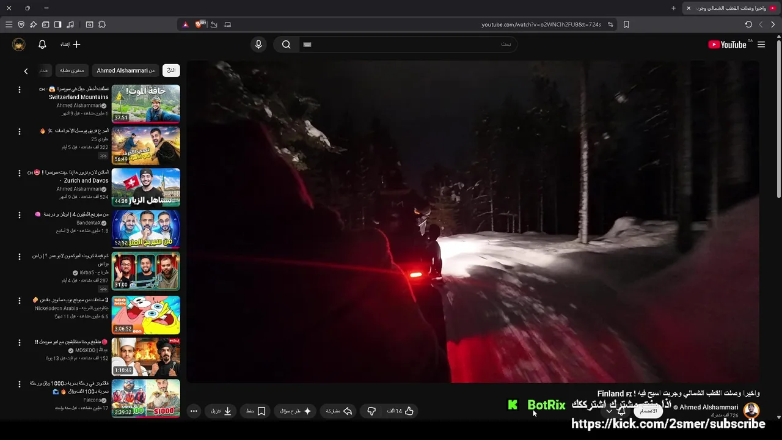Open Zurich and Davos video thumbnail

pyautogui.click(x=145, y=188)
